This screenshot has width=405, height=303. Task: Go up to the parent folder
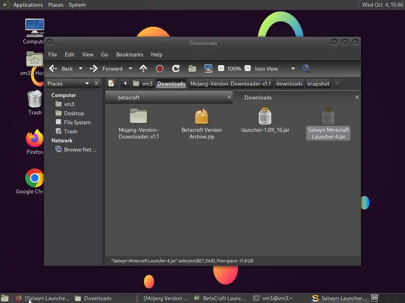pyautogui.click(x=143, y=69)
